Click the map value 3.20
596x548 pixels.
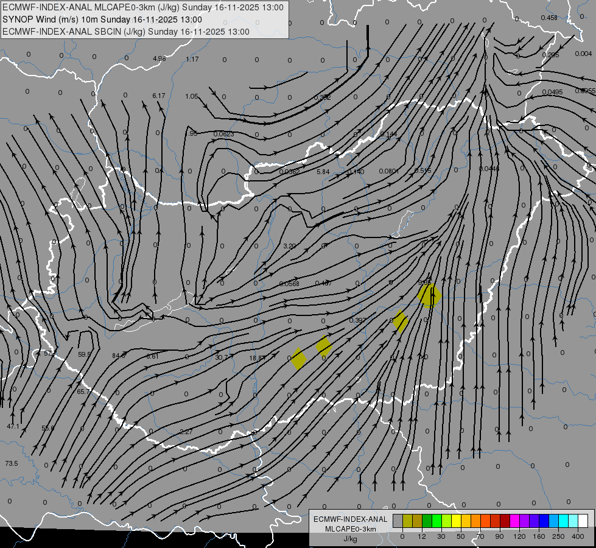pyautogui.click(x=290, y=246)
